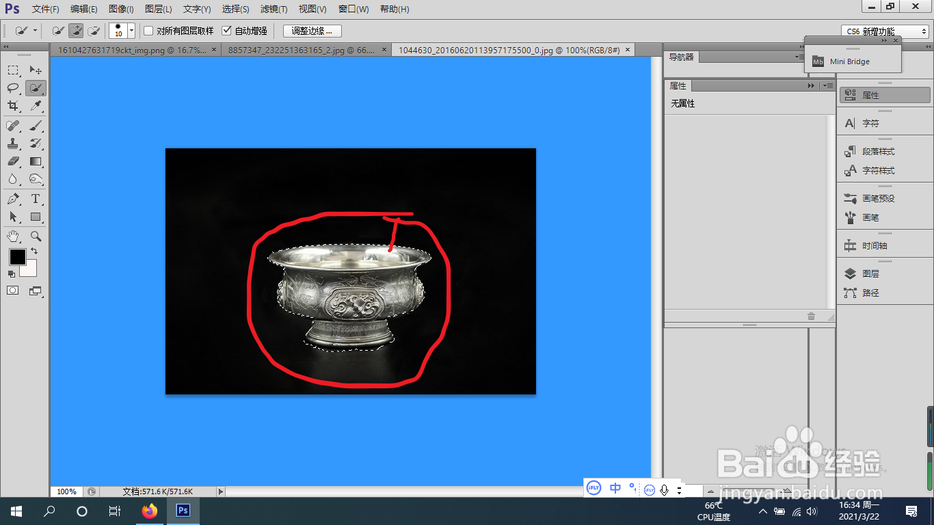
Task: Select the Rectangular Marquee tool
Action: pos(14,70)
